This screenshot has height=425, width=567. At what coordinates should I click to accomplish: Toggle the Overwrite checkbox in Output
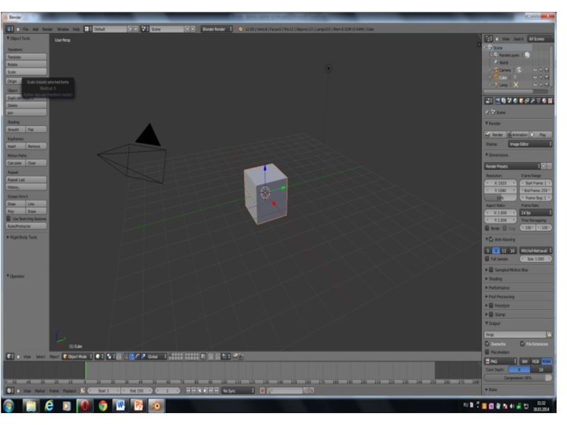[487, 344]
